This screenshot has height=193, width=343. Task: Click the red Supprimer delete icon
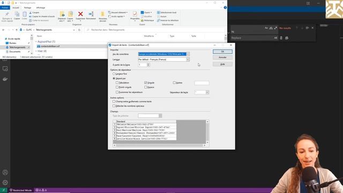[x=80, y=14]
